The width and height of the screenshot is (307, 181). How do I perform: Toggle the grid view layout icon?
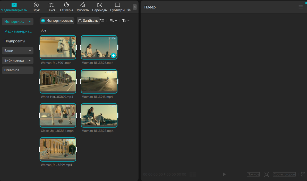(x=102, y=21)
